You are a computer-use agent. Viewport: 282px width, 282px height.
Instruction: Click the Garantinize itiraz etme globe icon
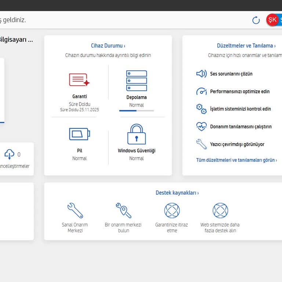(x=172, y=210)
